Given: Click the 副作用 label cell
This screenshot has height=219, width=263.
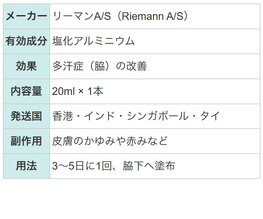Looking at the screenshot, I should click(27, 141).
